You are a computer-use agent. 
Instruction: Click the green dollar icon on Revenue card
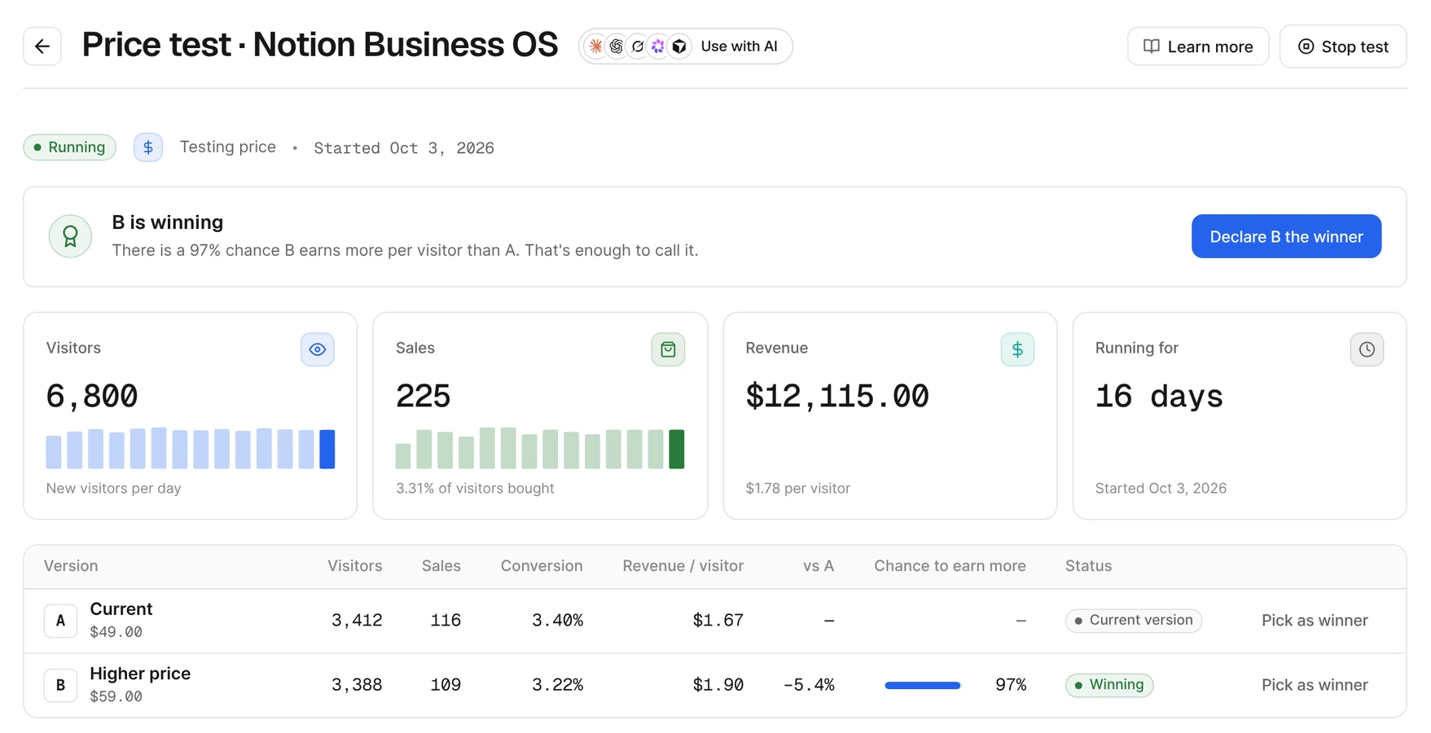point(1017,349)
